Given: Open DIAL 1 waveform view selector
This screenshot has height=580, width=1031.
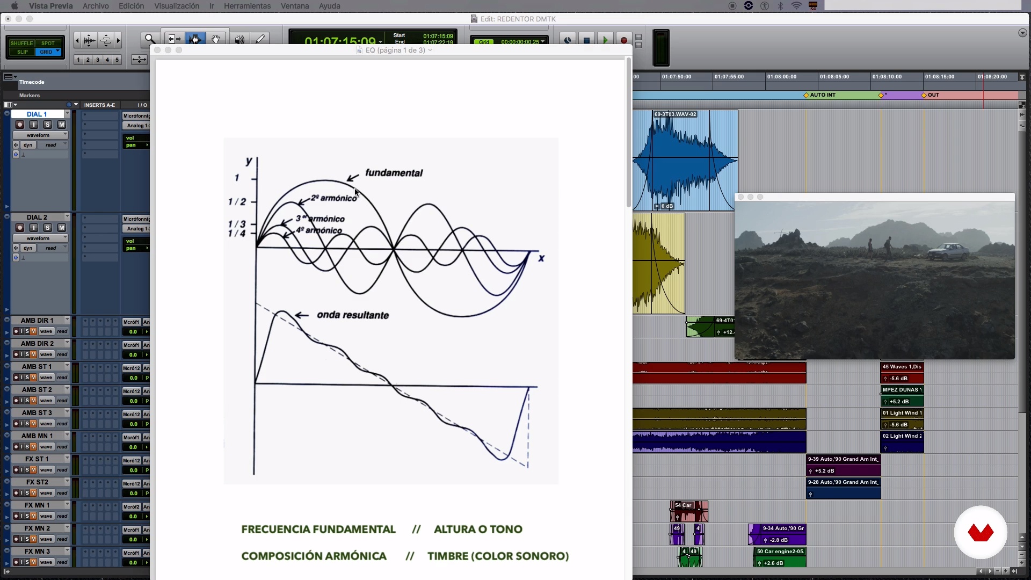Looking at the screenshot, I should (40, 135).
